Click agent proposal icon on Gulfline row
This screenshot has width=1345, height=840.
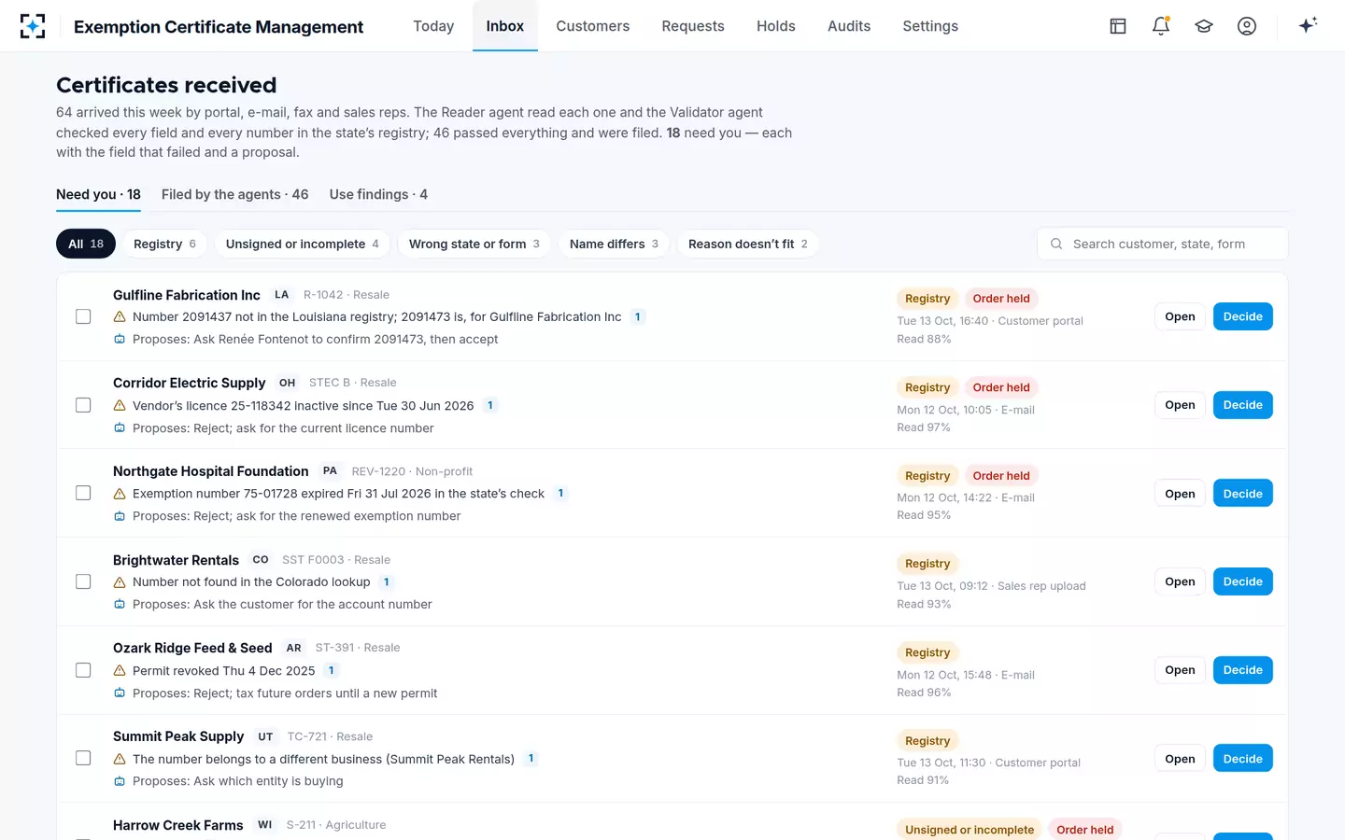pos(120,340)
